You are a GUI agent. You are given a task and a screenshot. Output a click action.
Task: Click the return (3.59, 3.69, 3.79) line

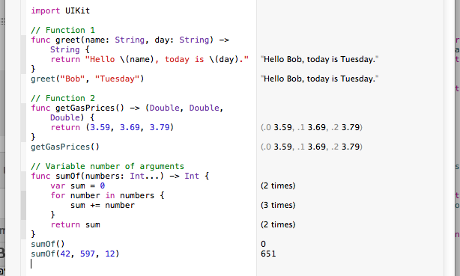(x=112, y=127)
